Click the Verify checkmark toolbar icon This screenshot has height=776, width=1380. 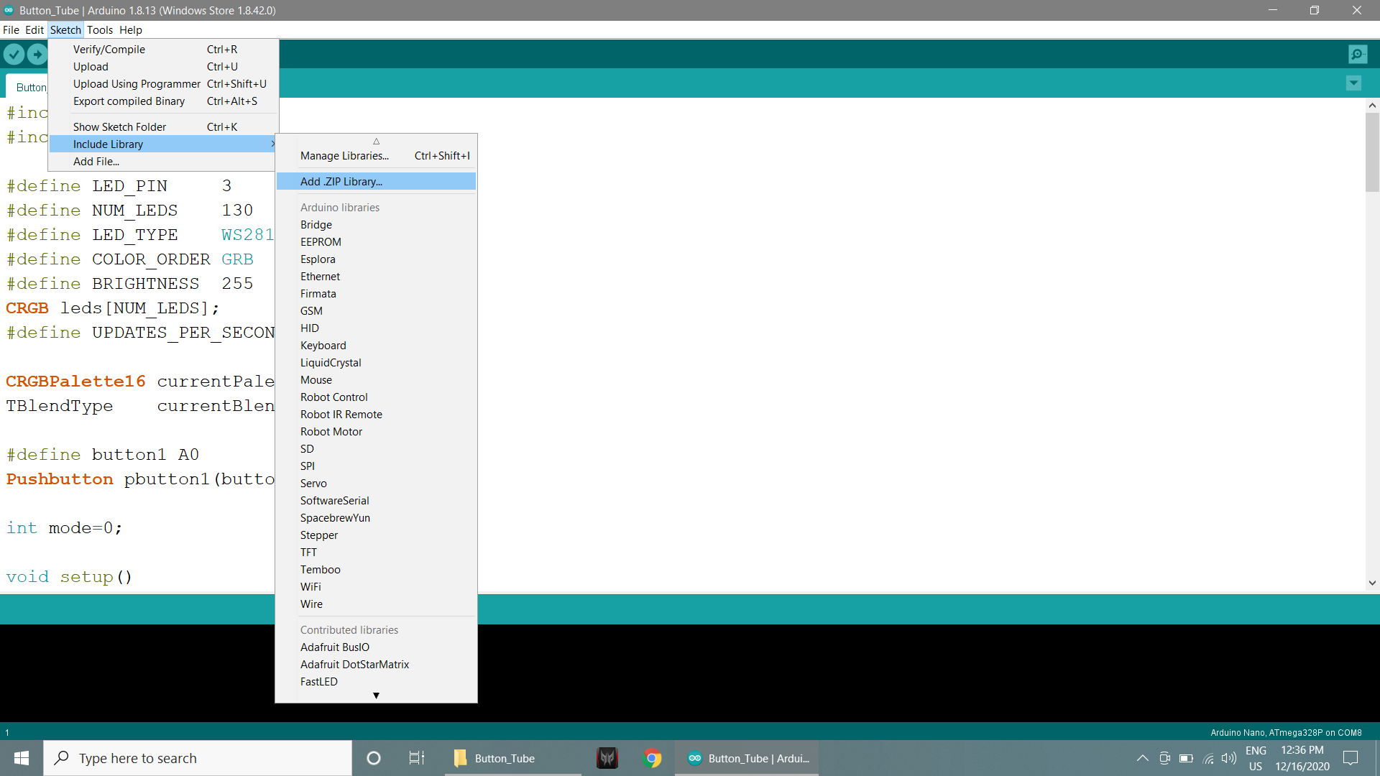pyautogui.click(x=14, y=55)
